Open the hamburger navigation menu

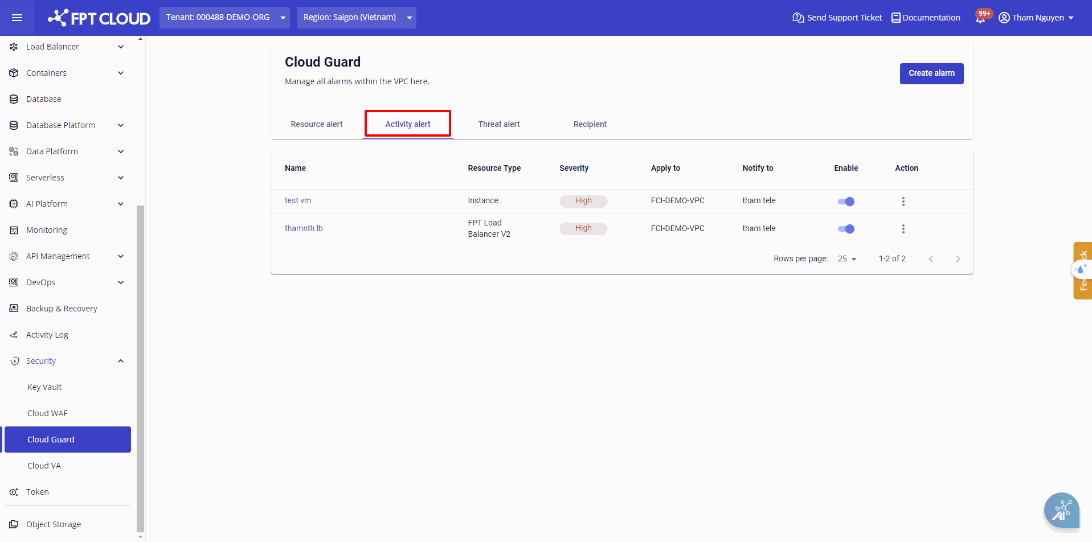click(17, 18)
